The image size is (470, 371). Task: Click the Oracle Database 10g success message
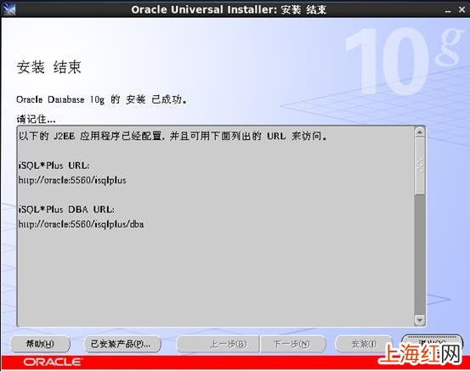pos(102,99)
